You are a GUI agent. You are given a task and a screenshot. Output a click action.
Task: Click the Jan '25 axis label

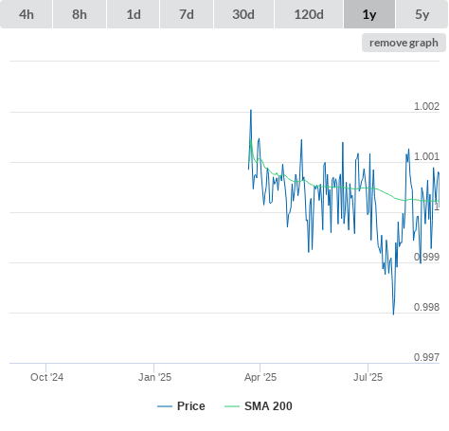click(154, 377)
